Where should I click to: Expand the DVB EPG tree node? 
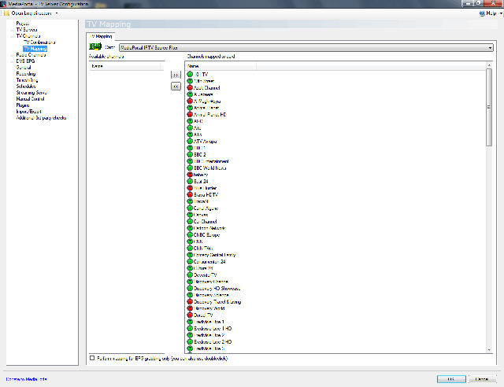12,61
